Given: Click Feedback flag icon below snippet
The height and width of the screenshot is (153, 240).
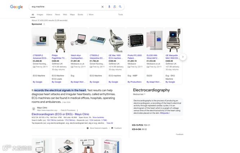Looking at the screenshot, I should (x=112, y=128).
